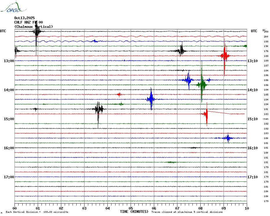Click the 05 tick on the minutes axis
The image size is (270, 216).
pos(131,208)
